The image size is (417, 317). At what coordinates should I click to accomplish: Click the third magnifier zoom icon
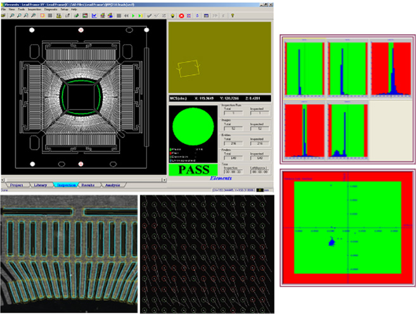26,16
